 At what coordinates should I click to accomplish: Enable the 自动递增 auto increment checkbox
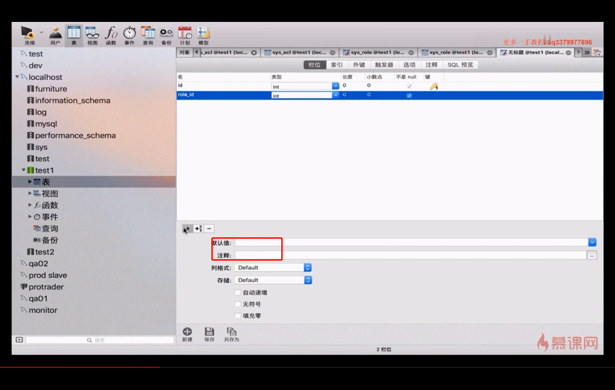pos(238,292)
